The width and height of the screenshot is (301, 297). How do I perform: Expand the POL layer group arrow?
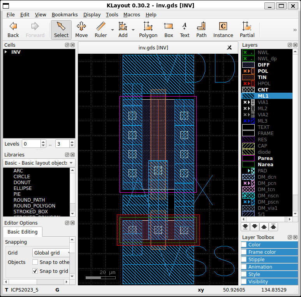(249, 71)
